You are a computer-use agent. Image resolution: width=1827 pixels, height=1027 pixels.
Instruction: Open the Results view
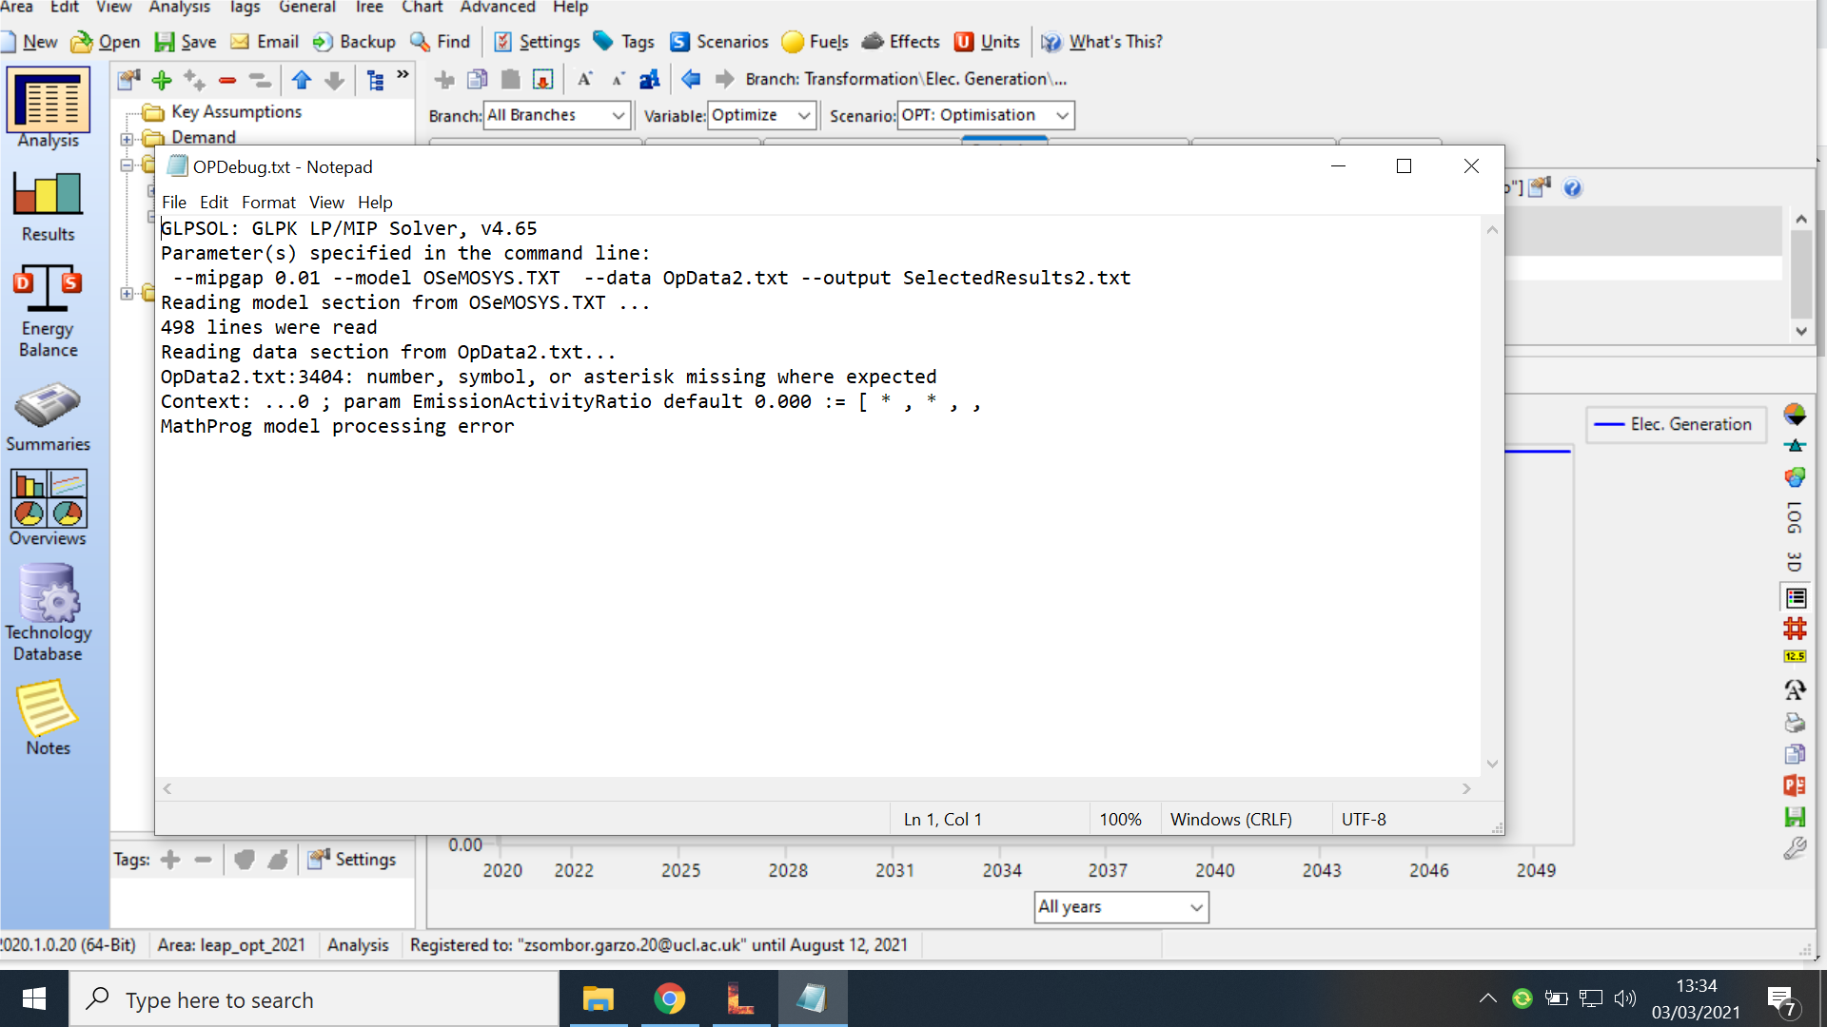[x=48, y=207]
